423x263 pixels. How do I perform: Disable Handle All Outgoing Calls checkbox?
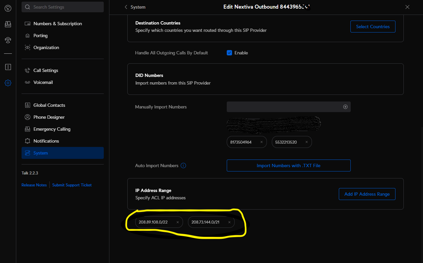coord(229,53)
